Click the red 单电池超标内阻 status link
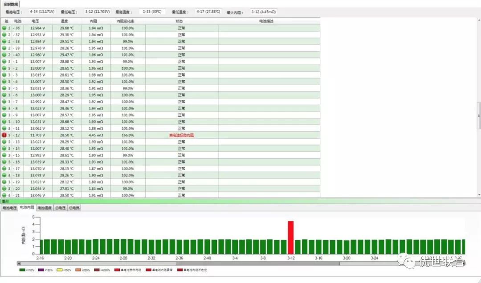This screenshot has height=283, width=481. pyautogui.click(x=181, y=135)
